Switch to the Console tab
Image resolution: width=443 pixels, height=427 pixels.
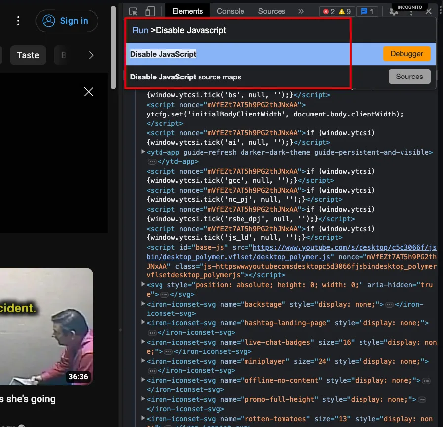tap(230, 11)
